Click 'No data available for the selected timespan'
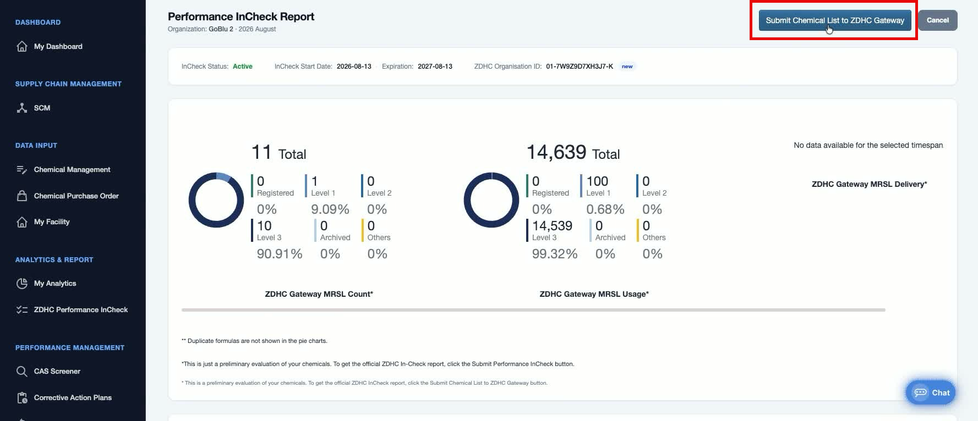The width and height of the screenshot is (978, 421). (x=868, y=146)
